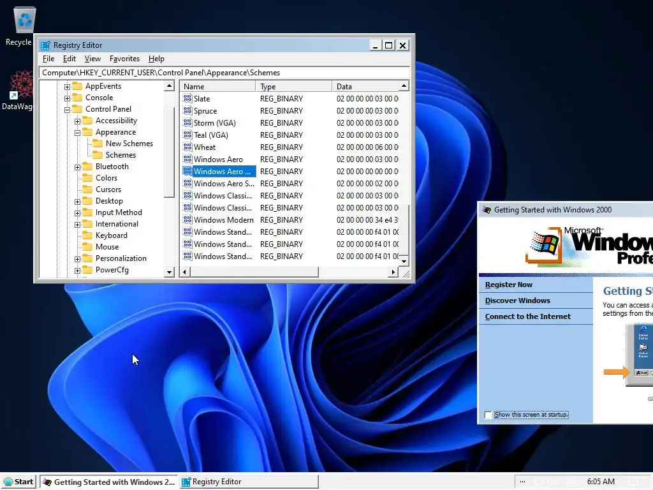Image resolution: width=653 pixels, height=490 pixels.
Task: Select the Personalization tree item
Action: [121, 258]
